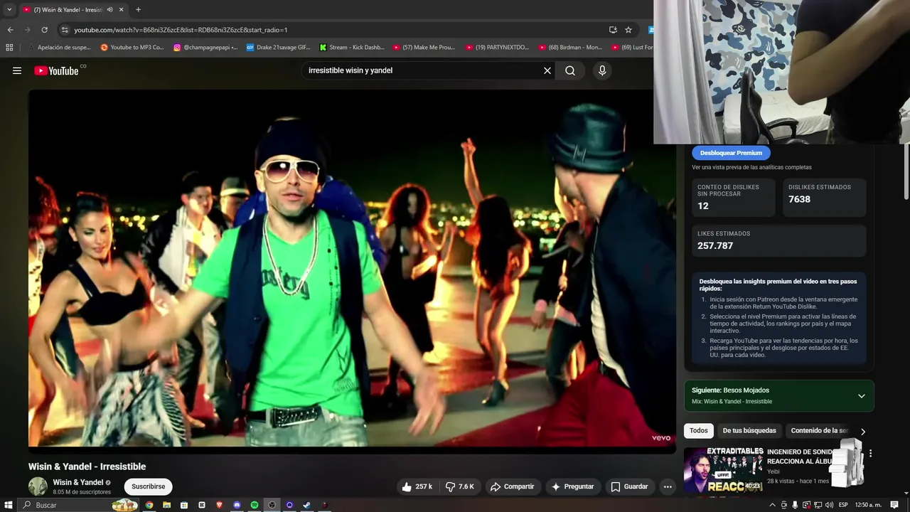Show more filter chips with right arrow
This screenshot has width=910, height=512.
[x=863, y=431]
